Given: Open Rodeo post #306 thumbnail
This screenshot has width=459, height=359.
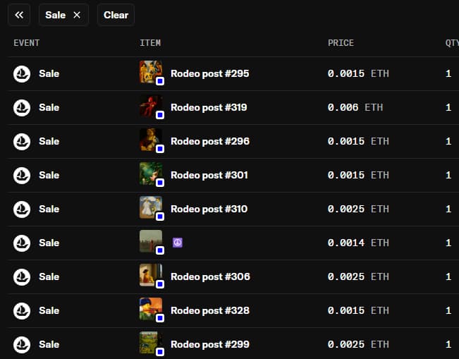Looking at the screenshot, I should 150,275.
